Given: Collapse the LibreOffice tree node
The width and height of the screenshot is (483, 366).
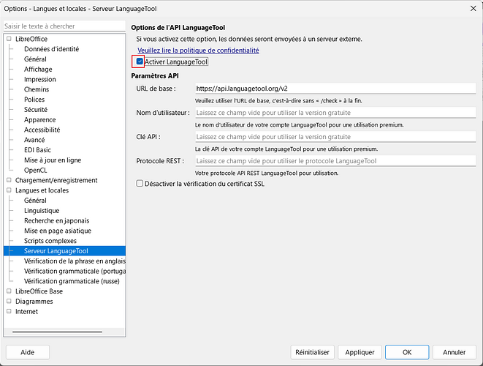Looking at the screenshot, I should (x=9, y=39).
